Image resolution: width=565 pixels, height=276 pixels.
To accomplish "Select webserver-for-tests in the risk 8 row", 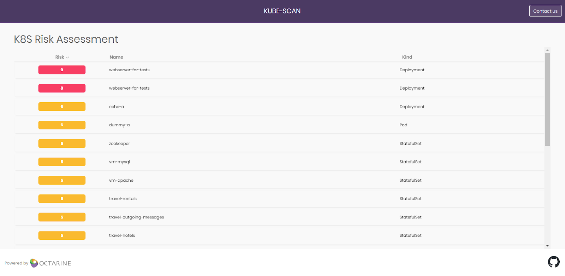I will (129, 88).
